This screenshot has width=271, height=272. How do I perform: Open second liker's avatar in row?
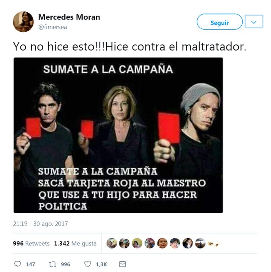(124, 243)
